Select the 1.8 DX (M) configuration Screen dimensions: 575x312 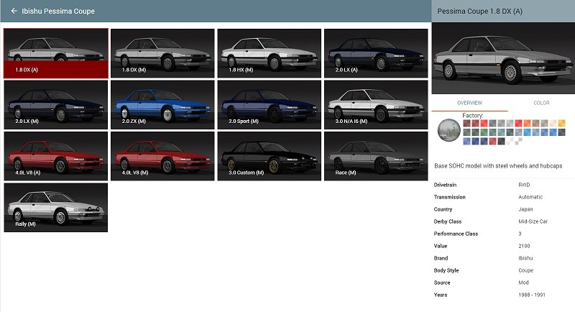(x=162, y=53)
